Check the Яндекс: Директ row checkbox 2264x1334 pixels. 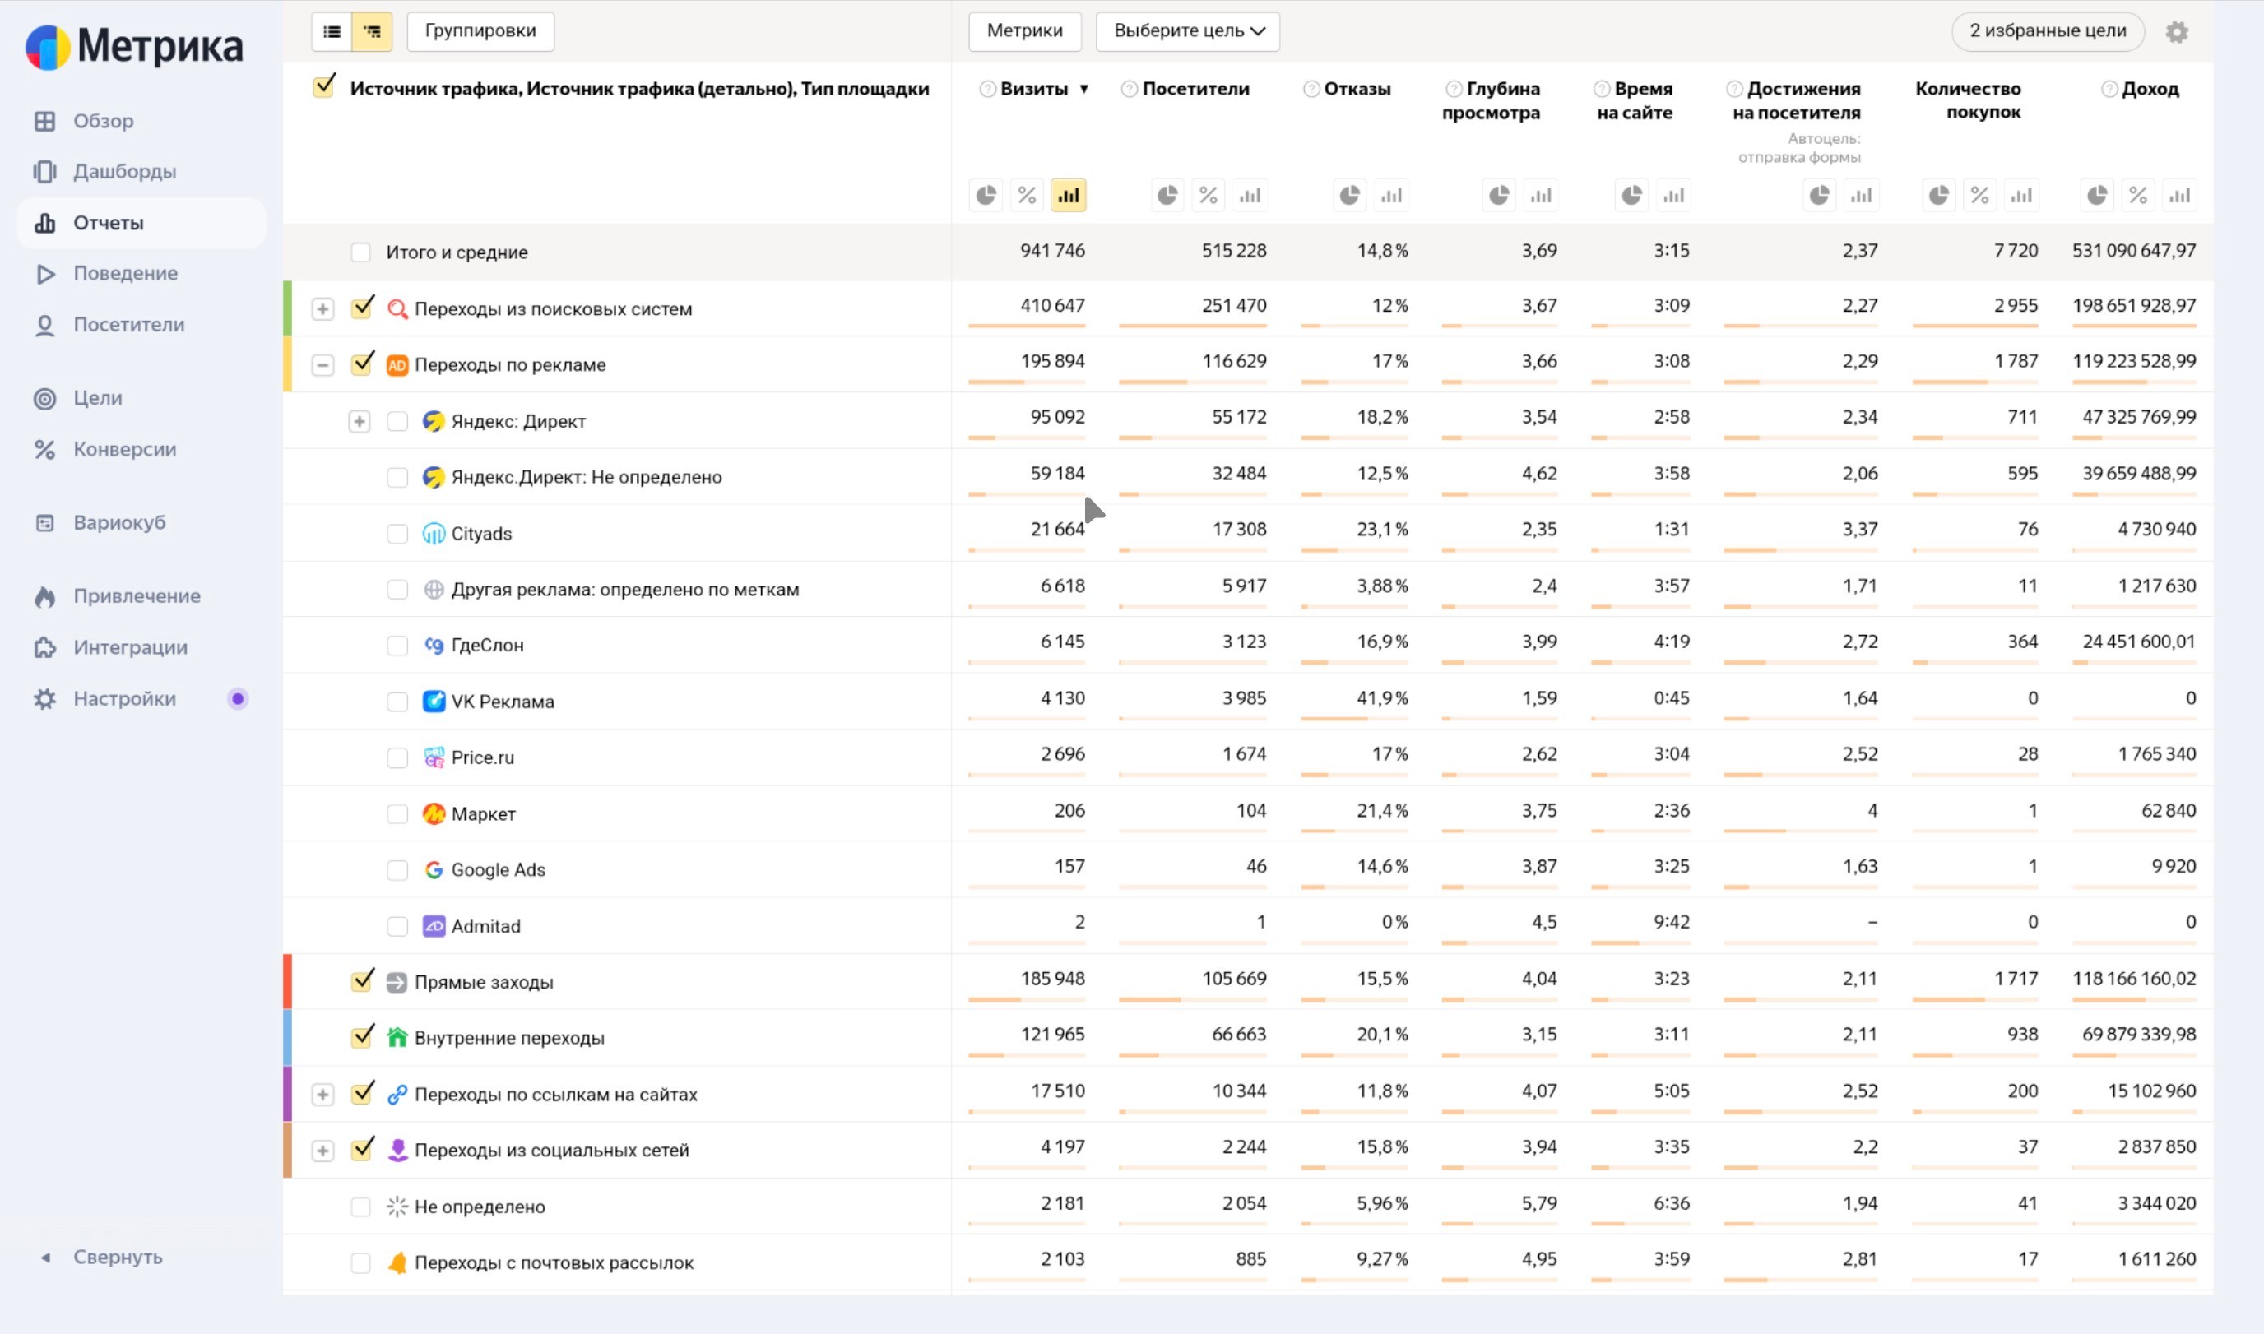point(397,422)
